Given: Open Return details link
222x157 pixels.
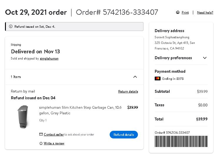Looking at the screenshot, I should [128, 92].
